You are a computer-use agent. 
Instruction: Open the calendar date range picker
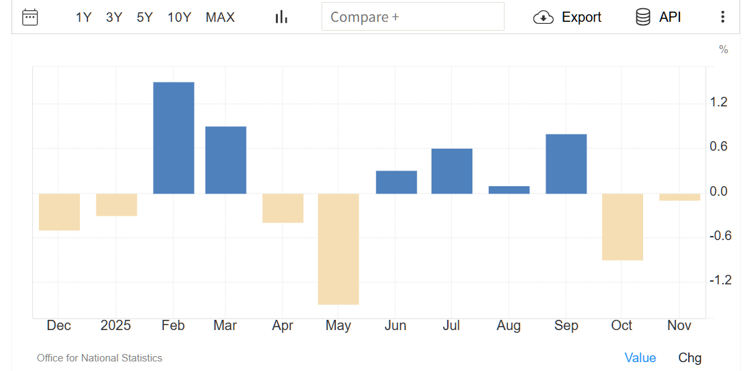point(30,17)
